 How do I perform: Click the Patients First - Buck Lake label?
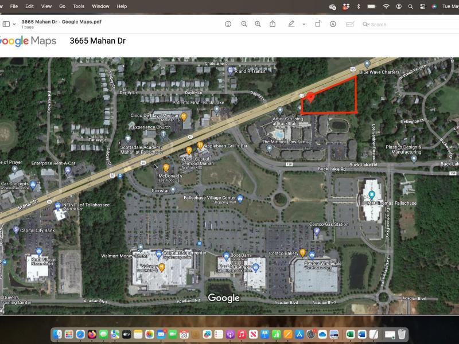[198, 103]
